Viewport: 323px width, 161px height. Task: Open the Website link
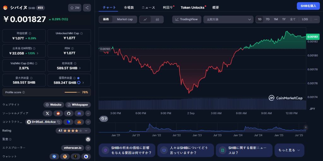click(x=54, y=105)
